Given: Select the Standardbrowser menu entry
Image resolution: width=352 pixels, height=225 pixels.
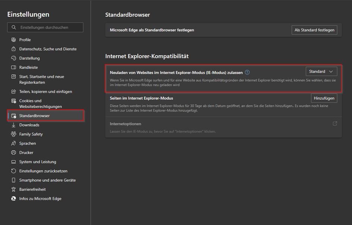Looking at the screenshot, I should pyautogui.click(x=45, y=115).
